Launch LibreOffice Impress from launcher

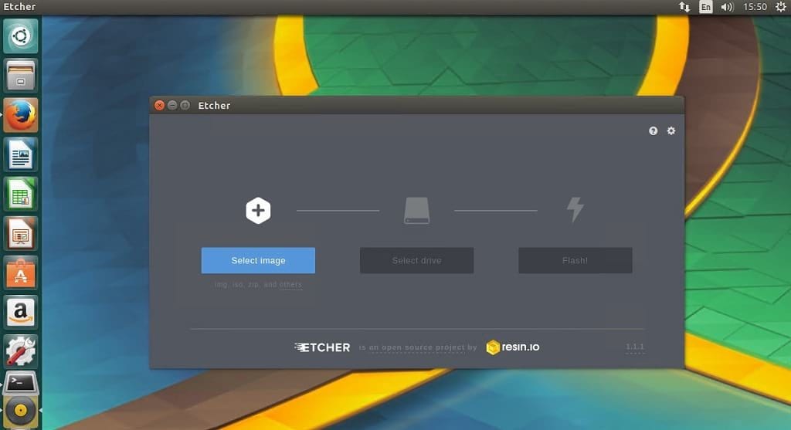(21, 234)
